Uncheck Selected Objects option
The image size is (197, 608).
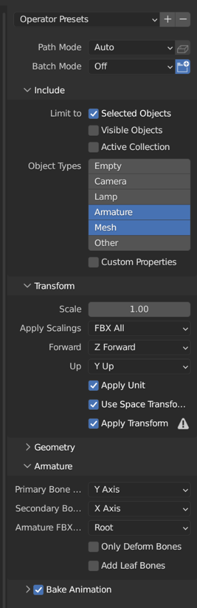pos(93,114)
